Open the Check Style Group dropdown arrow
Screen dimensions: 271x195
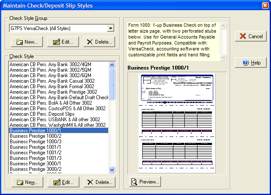(110, 28)
